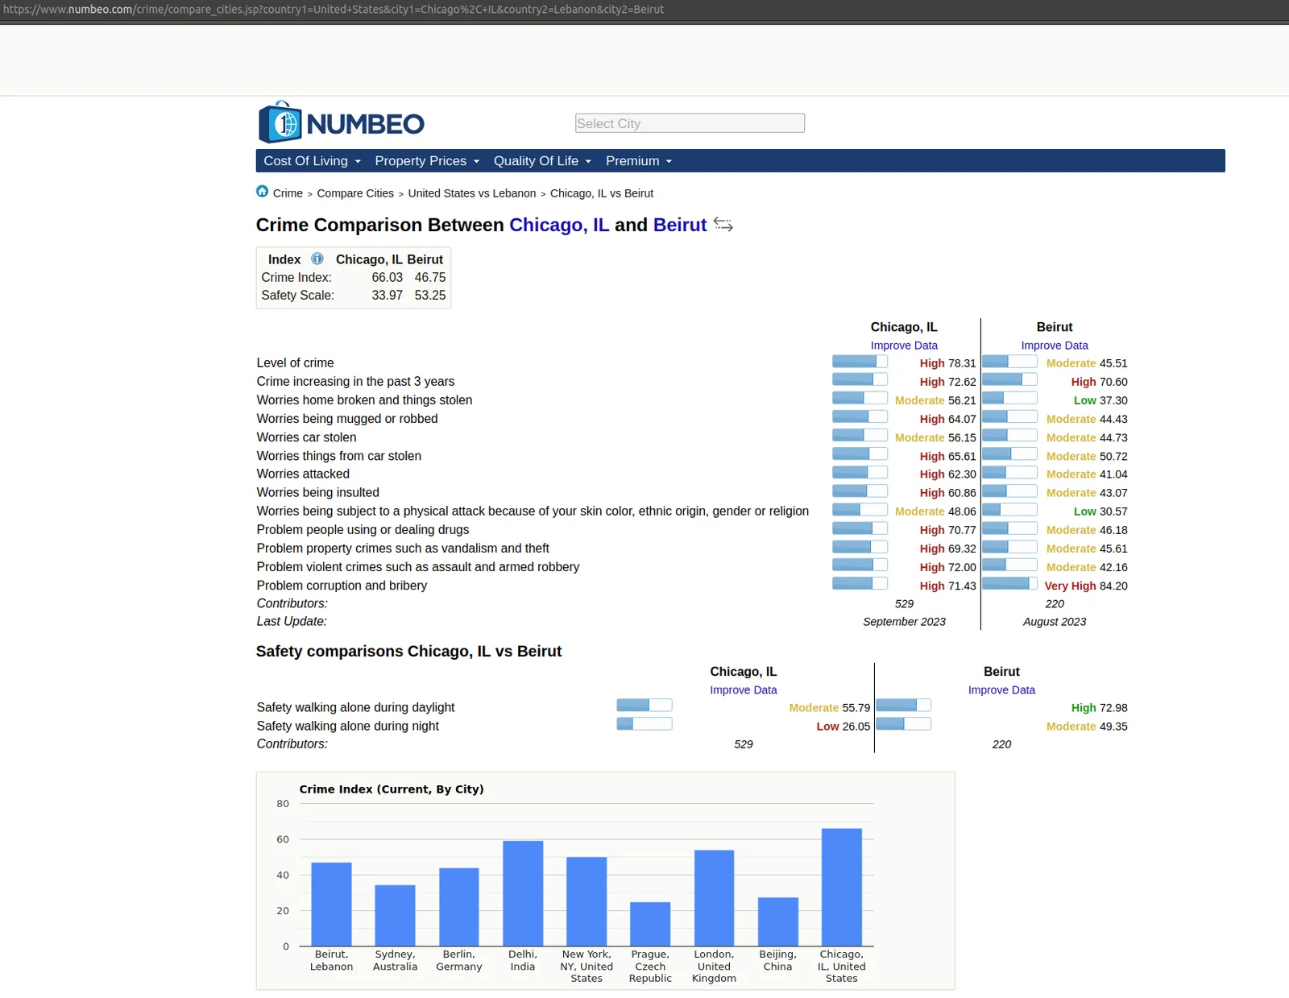
Task: Click the Sydney, Australia chart bar
Action: (x=395, y=916)
